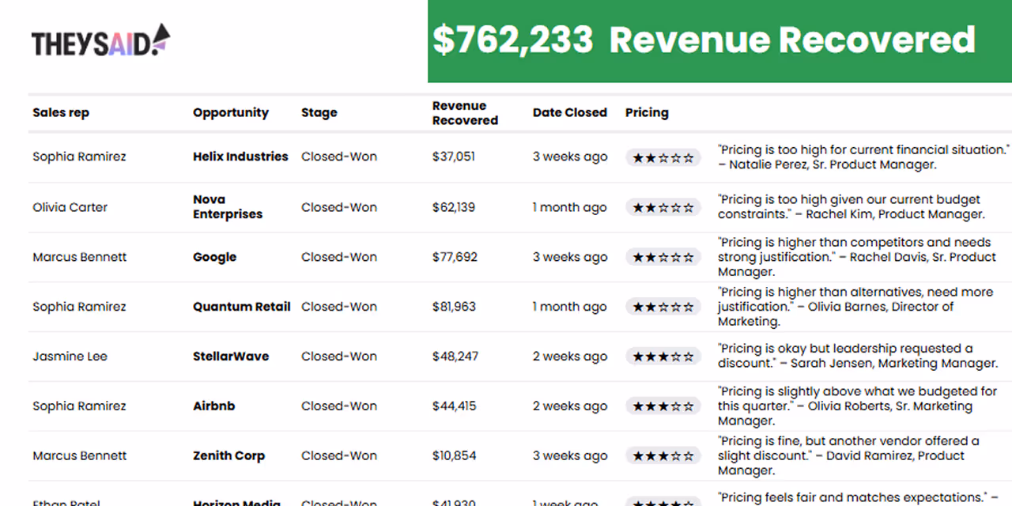The width and height of the screenshot is (1012, 506).
Task: Select Marcus Bennett in the Zenith Corp row
Action: click(x=79, y=456)
